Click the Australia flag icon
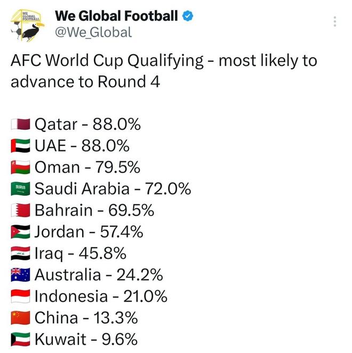 21,275
